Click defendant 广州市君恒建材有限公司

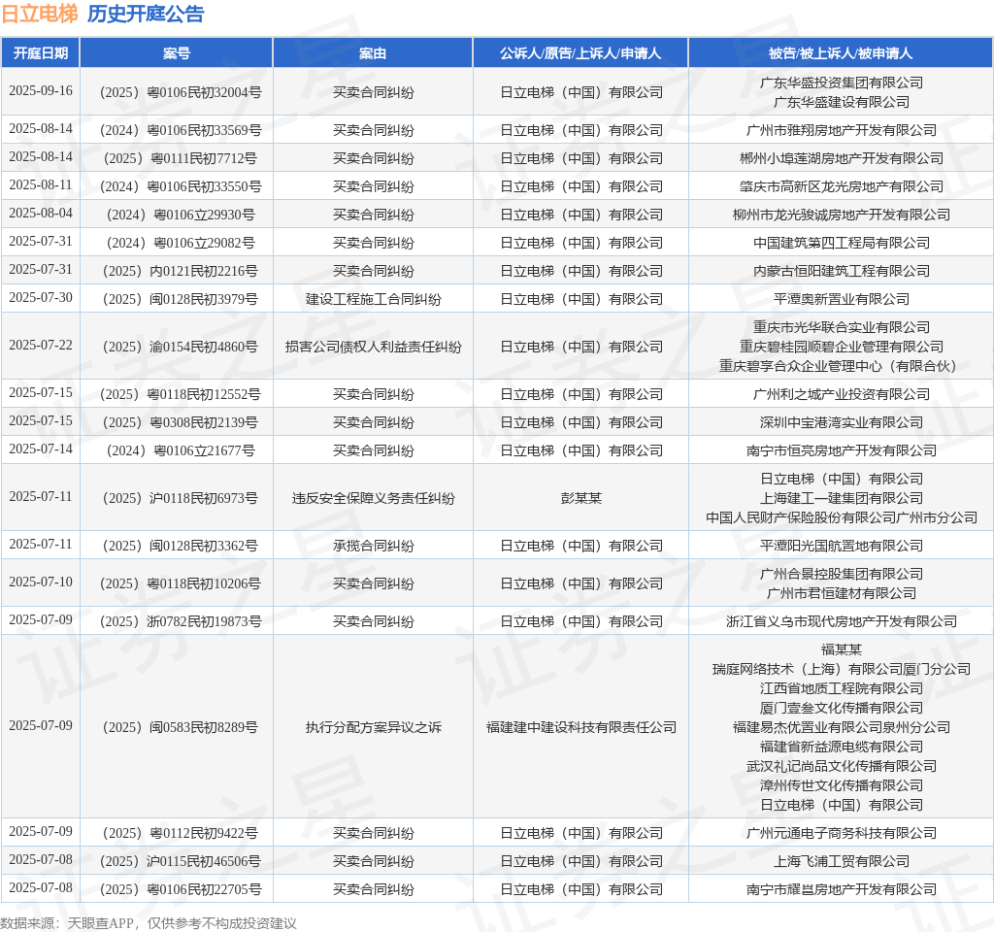point(842,593)
